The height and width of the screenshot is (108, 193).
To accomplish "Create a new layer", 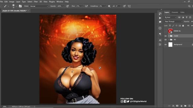I will 189,106.
